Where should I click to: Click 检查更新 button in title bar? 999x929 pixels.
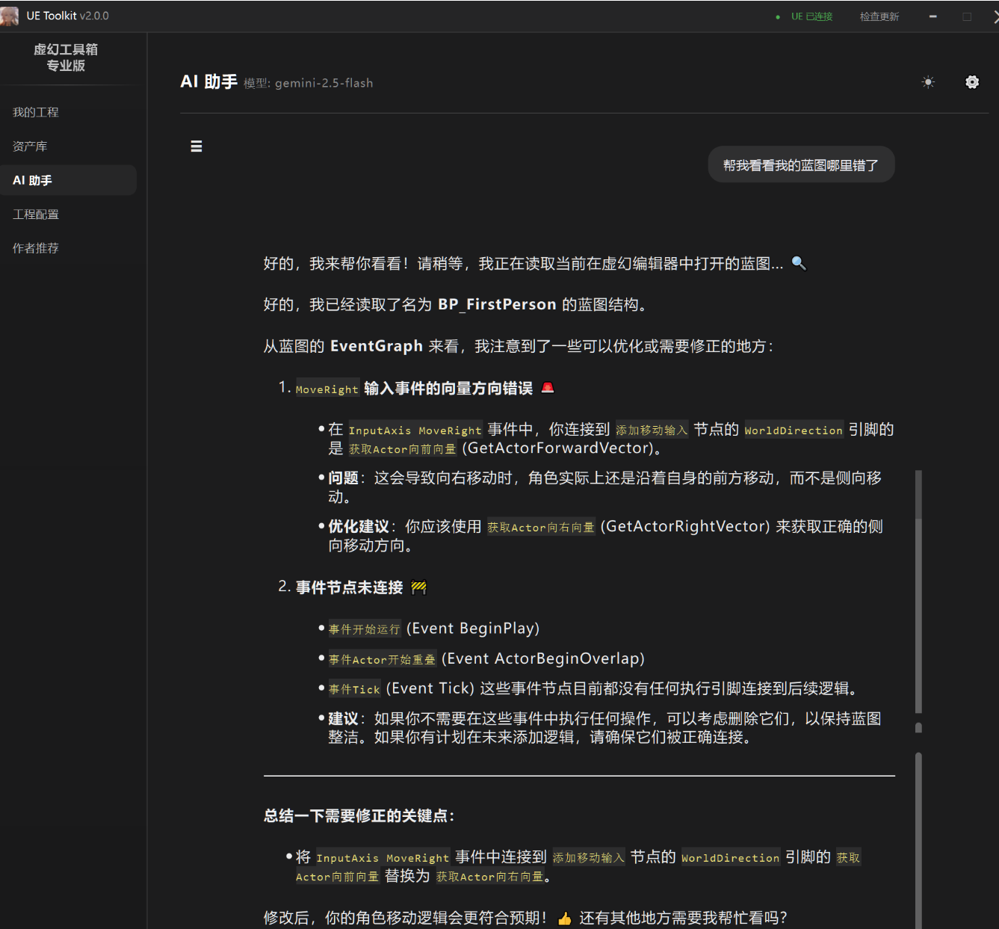coord(879,16)
